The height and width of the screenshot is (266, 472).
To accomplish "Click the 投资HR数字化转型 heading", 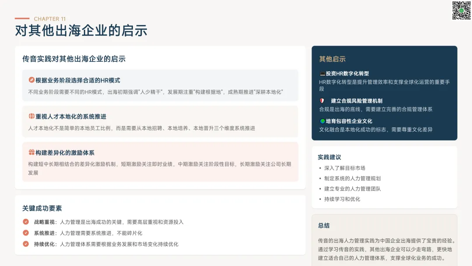I will [347, 73].
